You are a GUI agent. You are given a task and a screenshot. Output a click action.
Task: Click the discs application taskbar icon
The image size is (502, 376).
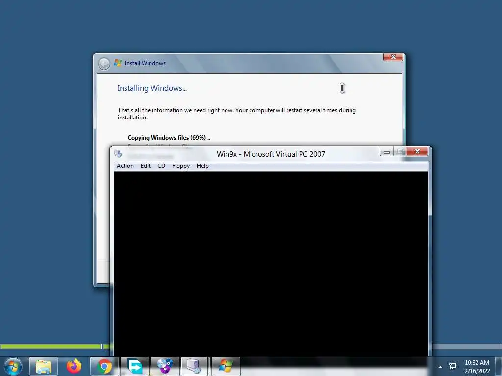[x=165, y=366]
